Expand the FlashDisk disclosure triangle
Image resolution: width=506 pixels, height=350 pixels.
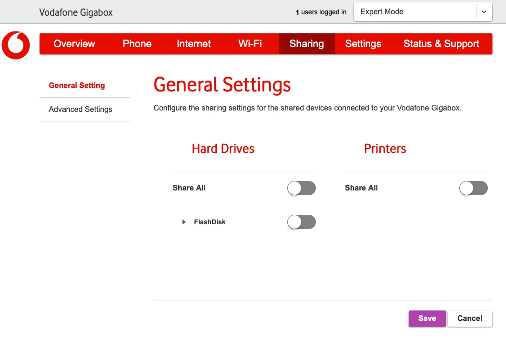tap(184, 222)
